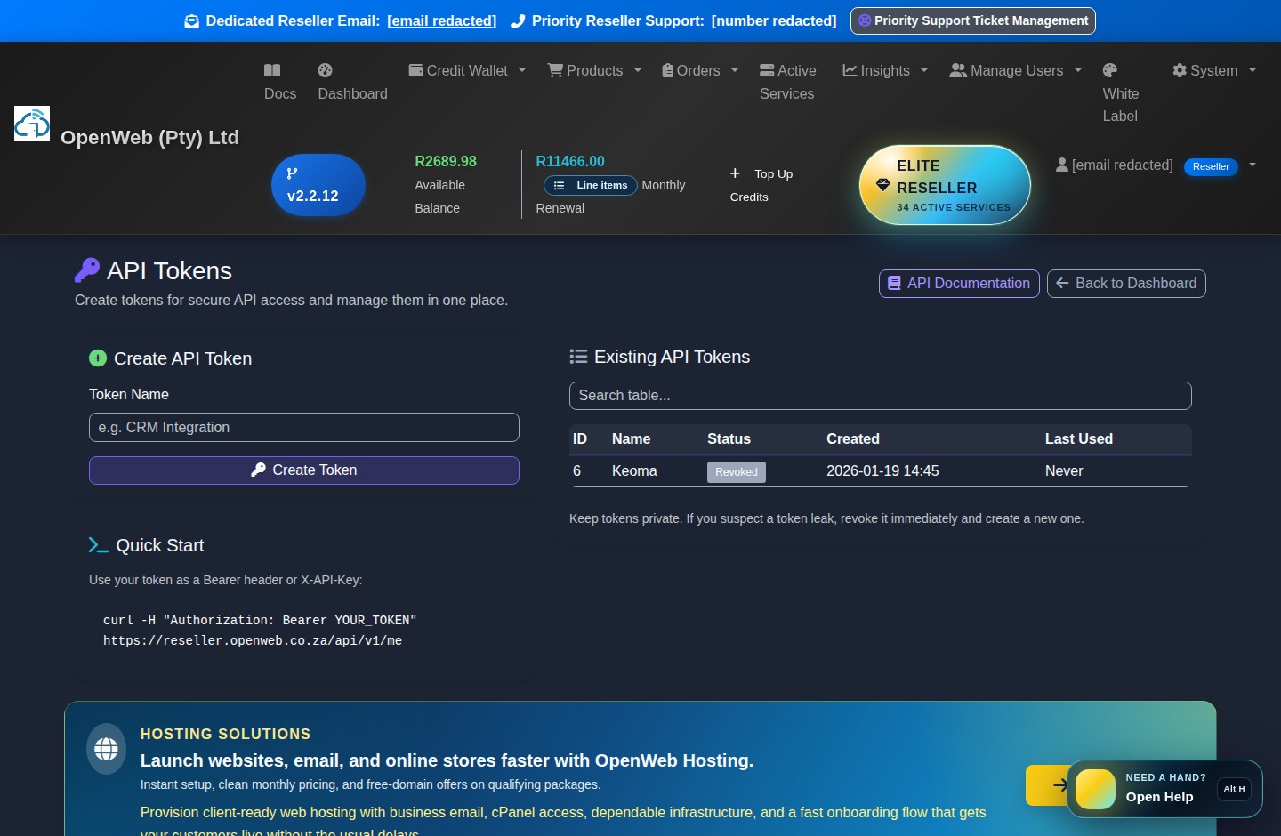Focus the Token Name input field

point(304,428)
